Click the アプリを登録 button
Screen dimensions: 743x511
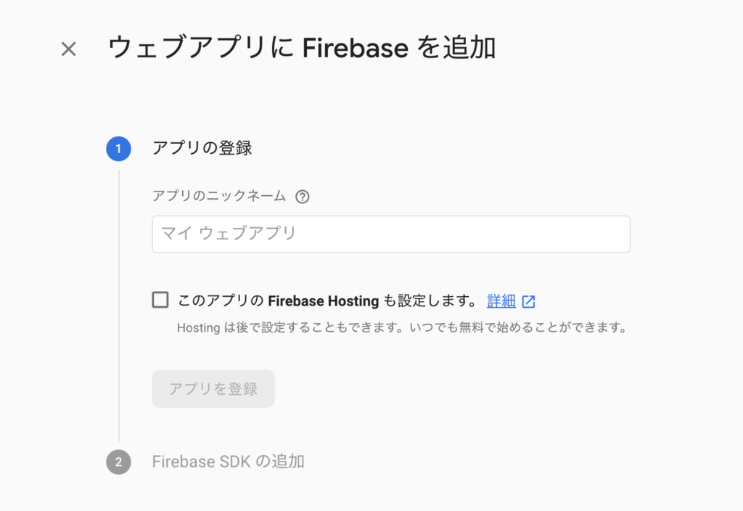point(213,389)
